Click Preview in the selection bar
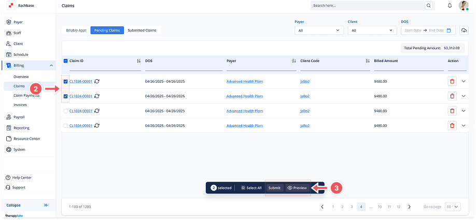Screen dimensions: 476x220 coord(298,188)
